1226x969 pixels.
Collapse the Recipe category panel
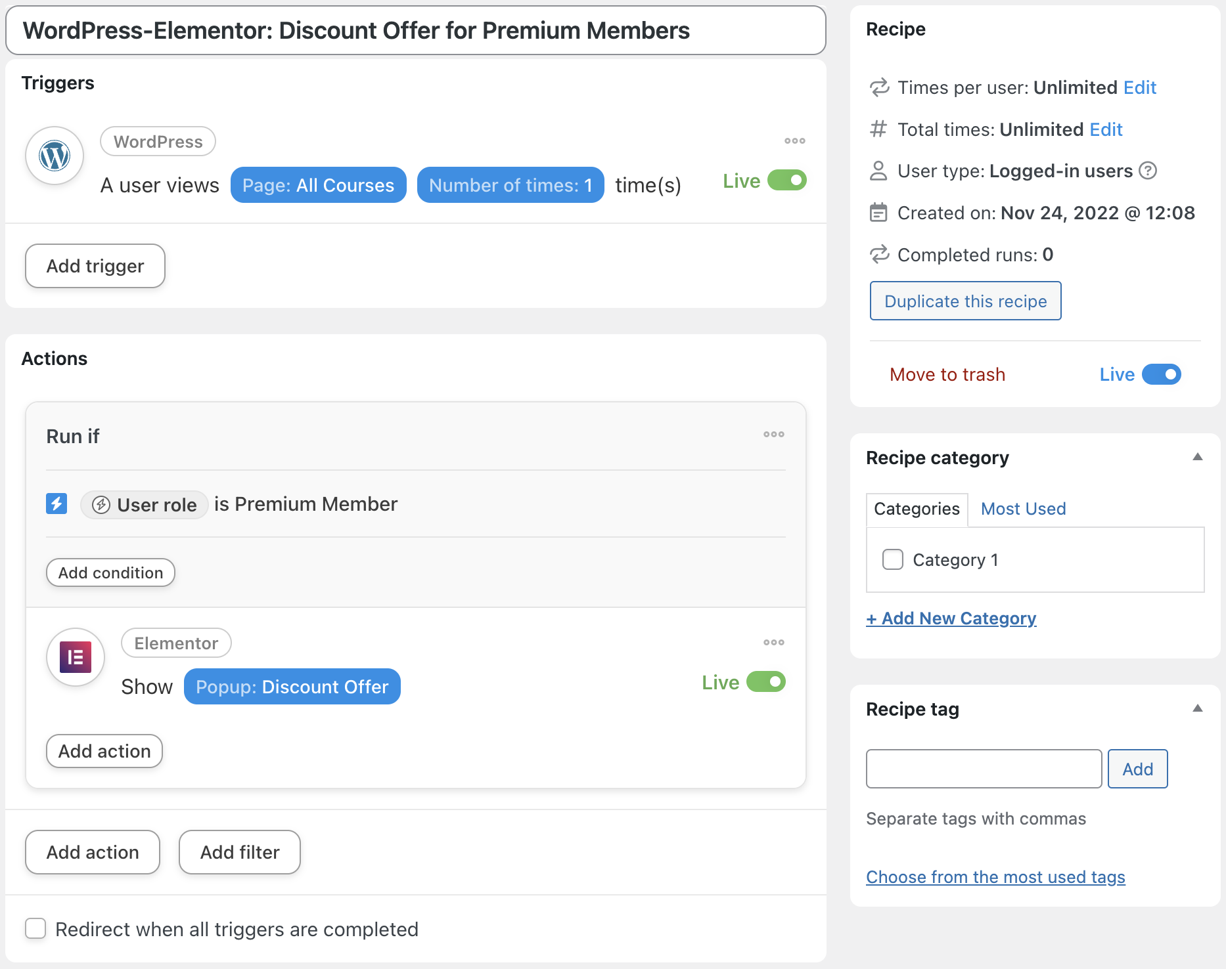1198,457
